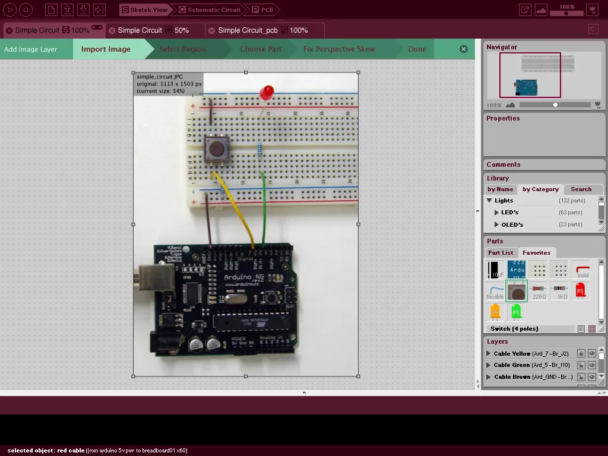The image size is (608, 456).
Task: Click the upload arrow icon in the toolbar
Action: tap(67, 9)
